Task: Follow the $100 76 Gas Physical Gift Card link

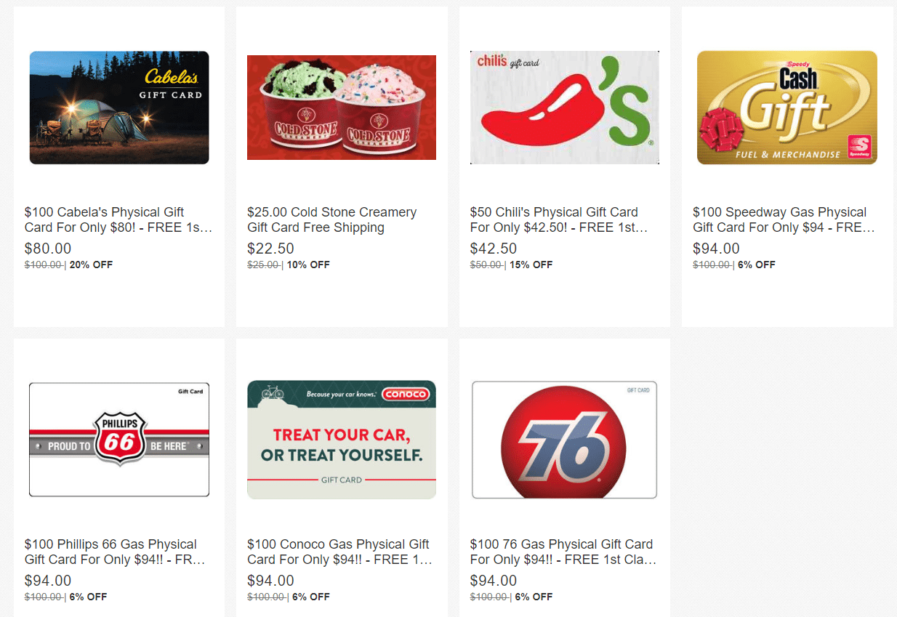Action: (563, 552)
